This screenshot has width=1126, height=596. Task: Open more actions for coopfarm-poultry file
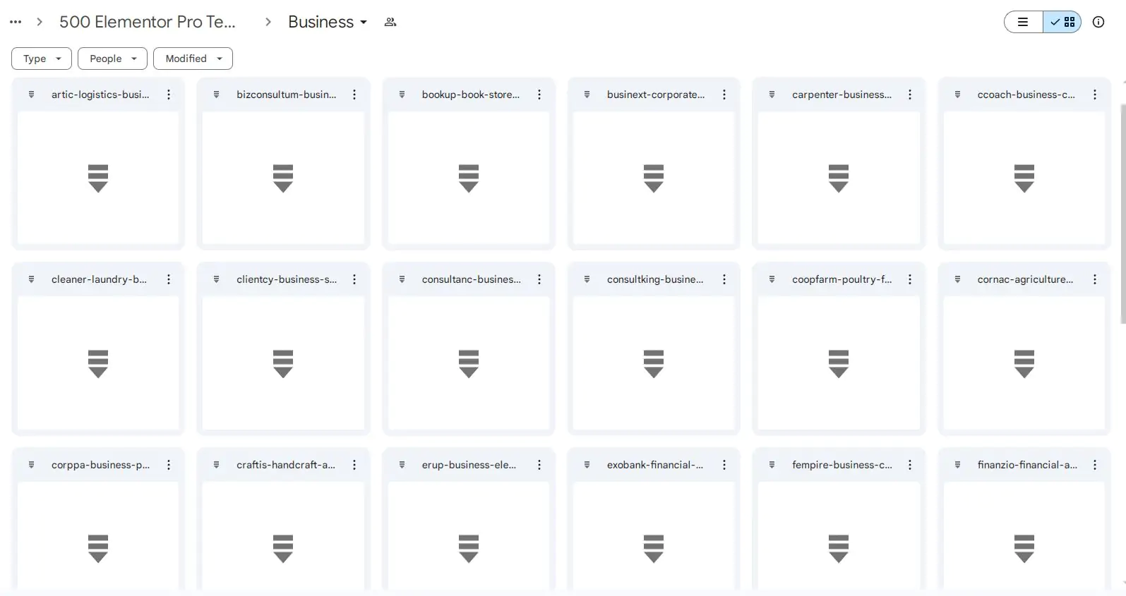(x=910, y=279)
